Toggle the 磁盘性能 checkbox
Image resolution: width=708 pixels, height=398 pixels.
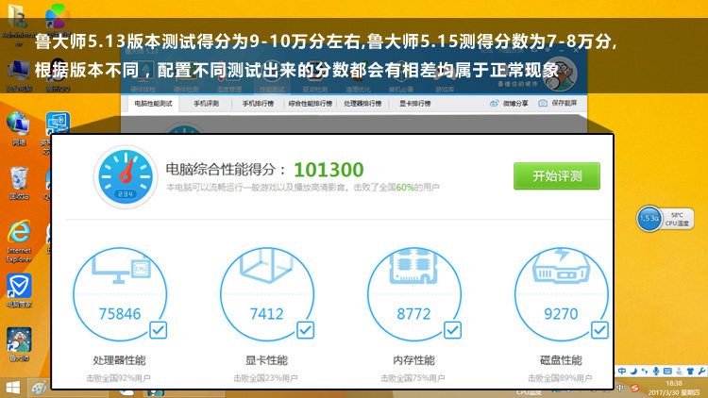pyautogui.click(x=599, y=330)
